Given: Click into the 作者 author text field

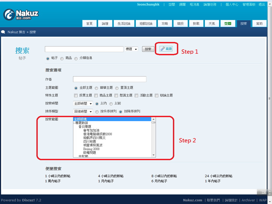Looking at the screenshot, I should point(109,79).
